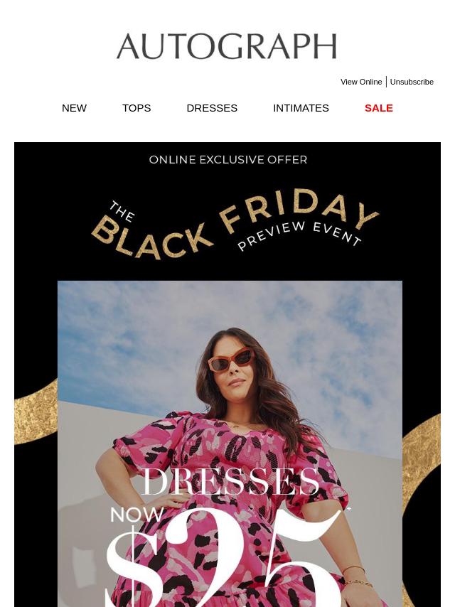Click the small THE word above Black

click(122, 211)
